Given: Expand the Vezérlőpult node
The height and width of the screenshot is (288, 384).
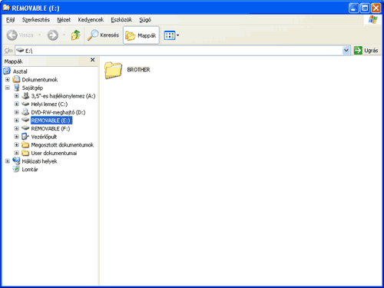Looking at the screenshot, I should pos(17,137).
